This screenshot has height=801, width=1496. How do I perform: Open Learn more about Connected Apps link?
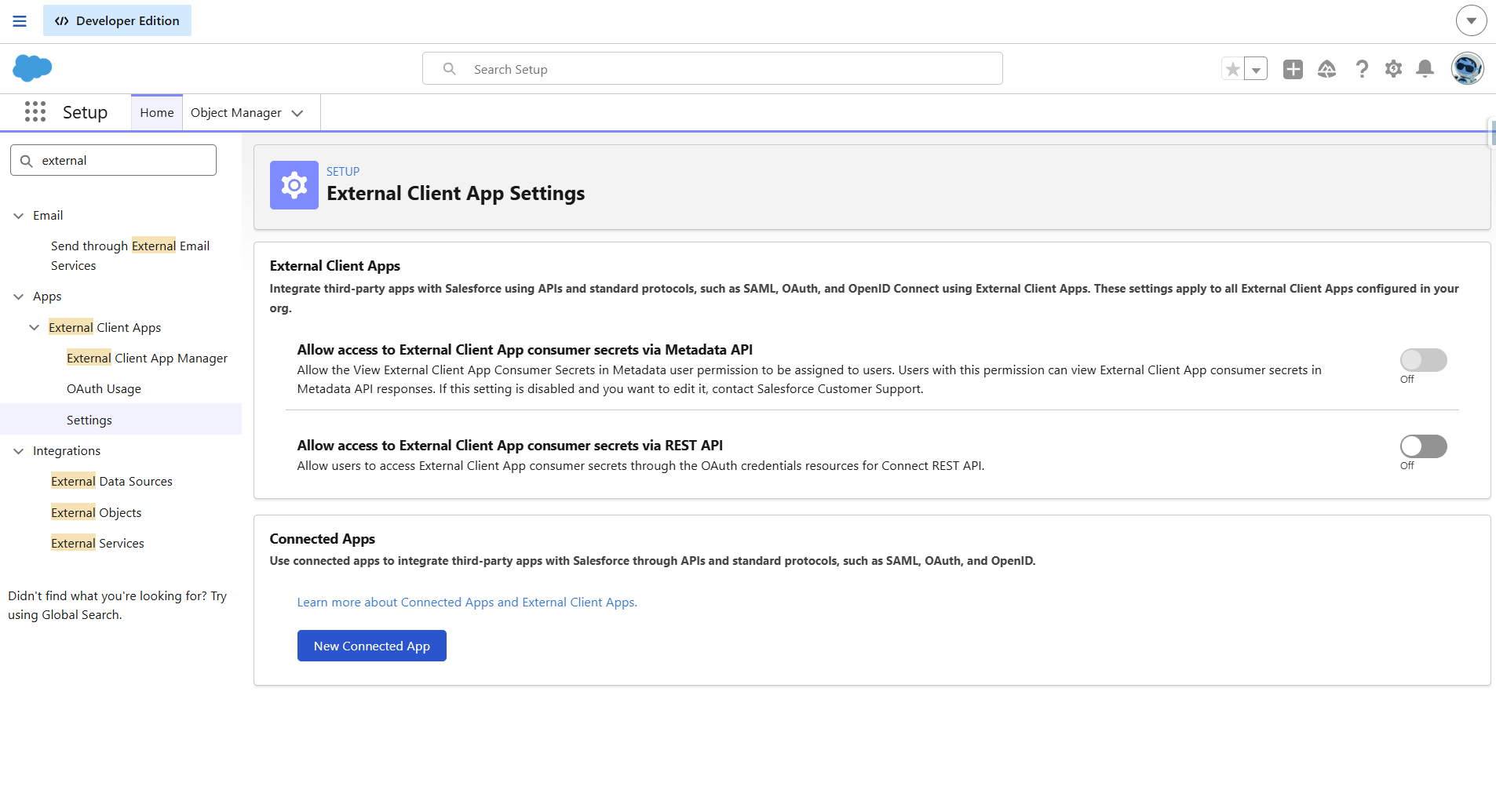[467, 603]
